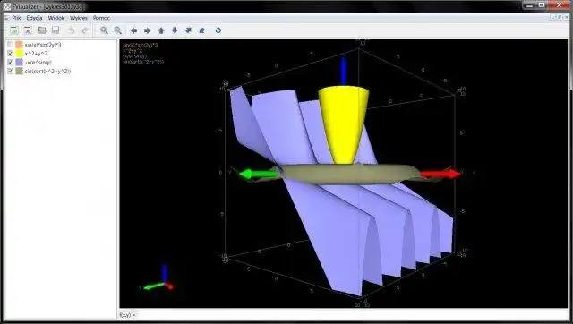The width and height of the screenshot is (573, 324).
Task: Open the Pomoc menu
Action: 101,18
